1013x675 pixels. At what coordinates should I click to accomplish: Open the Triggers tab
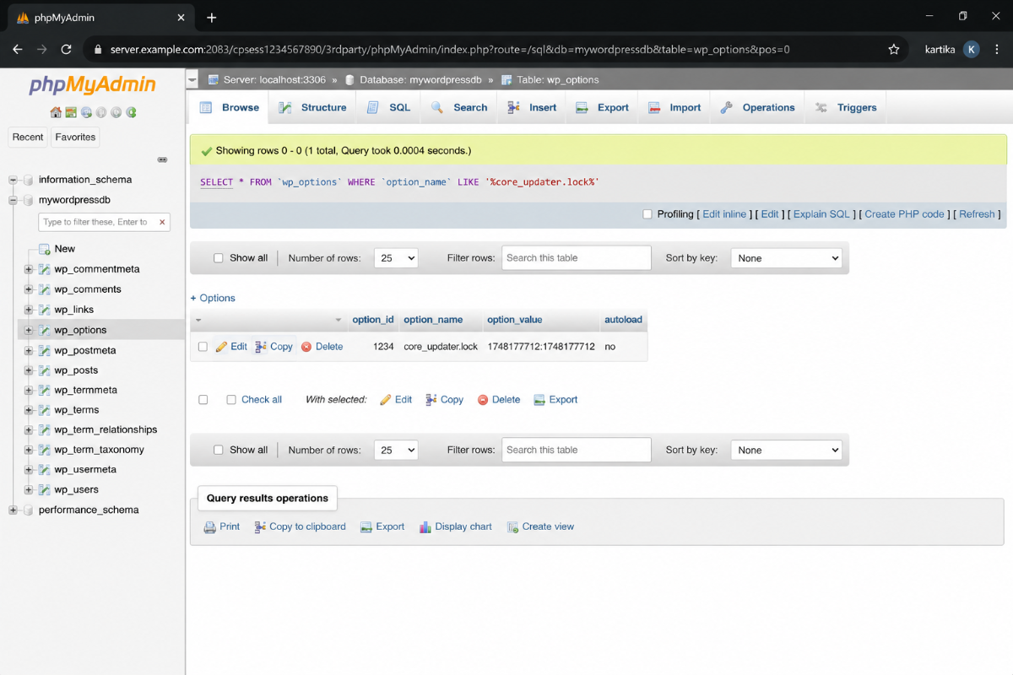tap(846, 108)
